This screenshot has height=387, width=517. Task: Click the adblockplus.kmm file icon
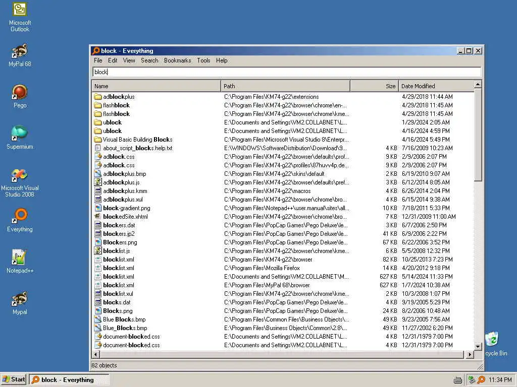point(97,191)
